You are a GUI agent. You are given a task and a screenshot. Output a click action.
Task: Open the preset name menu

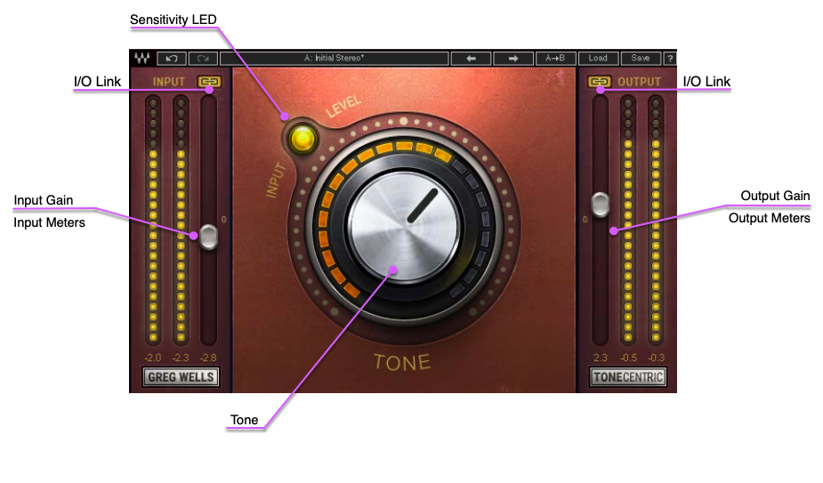(x=335, y=59)
